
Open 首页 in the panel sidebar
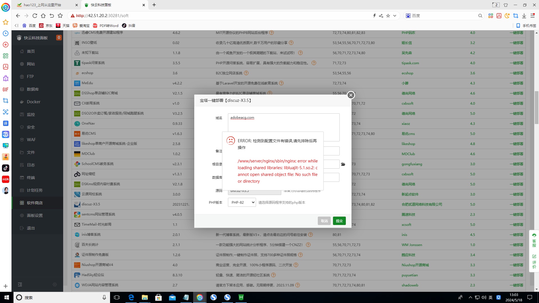(x=31, y=51)
